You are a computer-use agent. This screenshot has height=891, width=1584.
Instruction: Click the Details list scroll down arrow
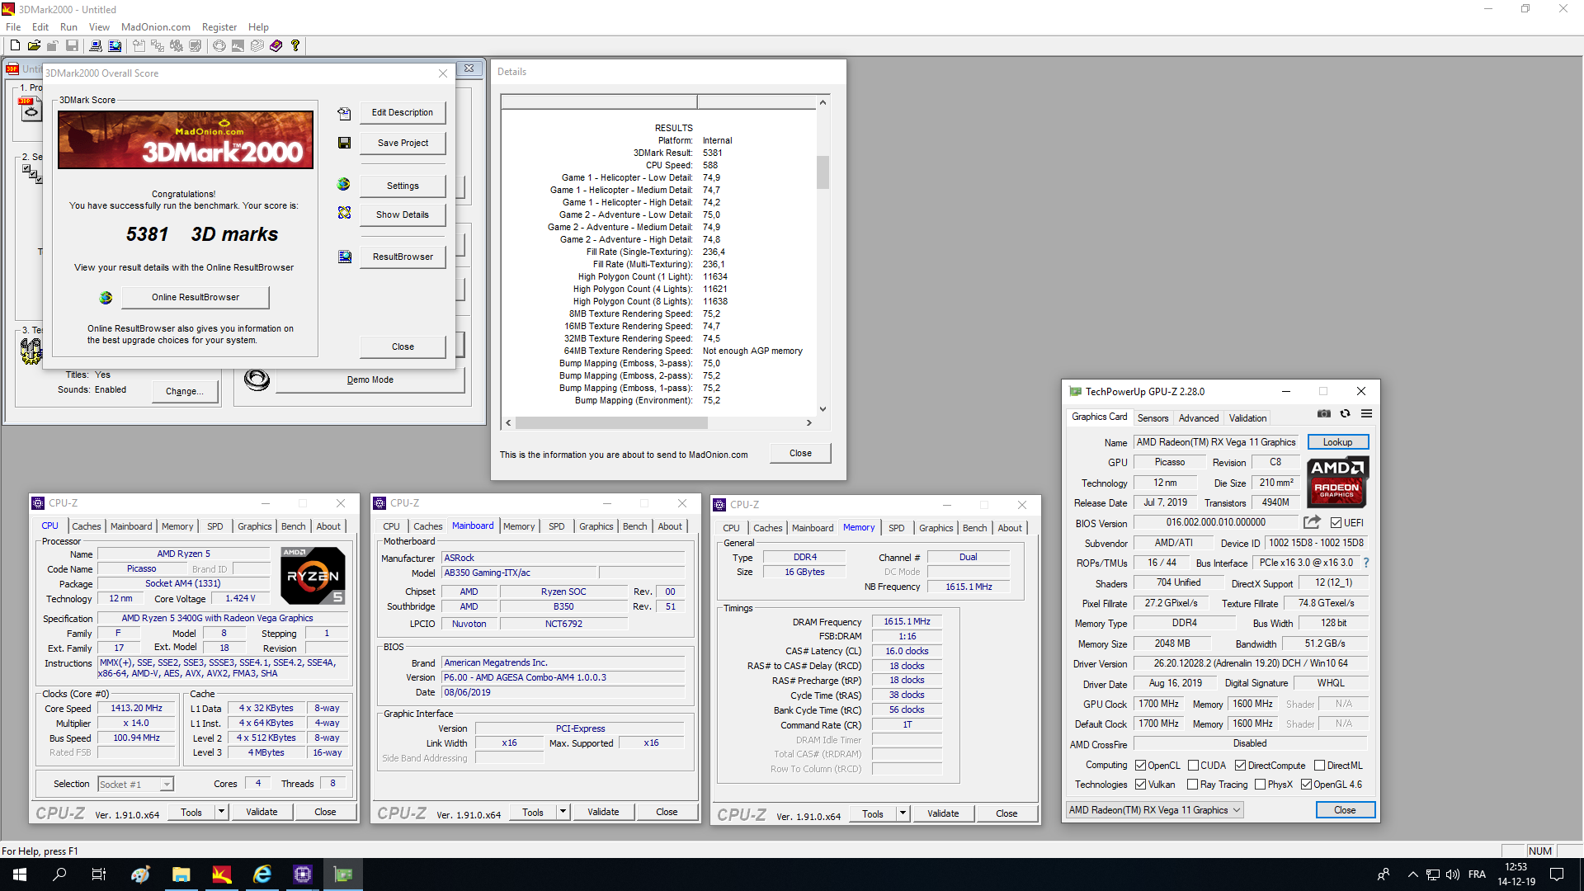(x=823, y=409)
